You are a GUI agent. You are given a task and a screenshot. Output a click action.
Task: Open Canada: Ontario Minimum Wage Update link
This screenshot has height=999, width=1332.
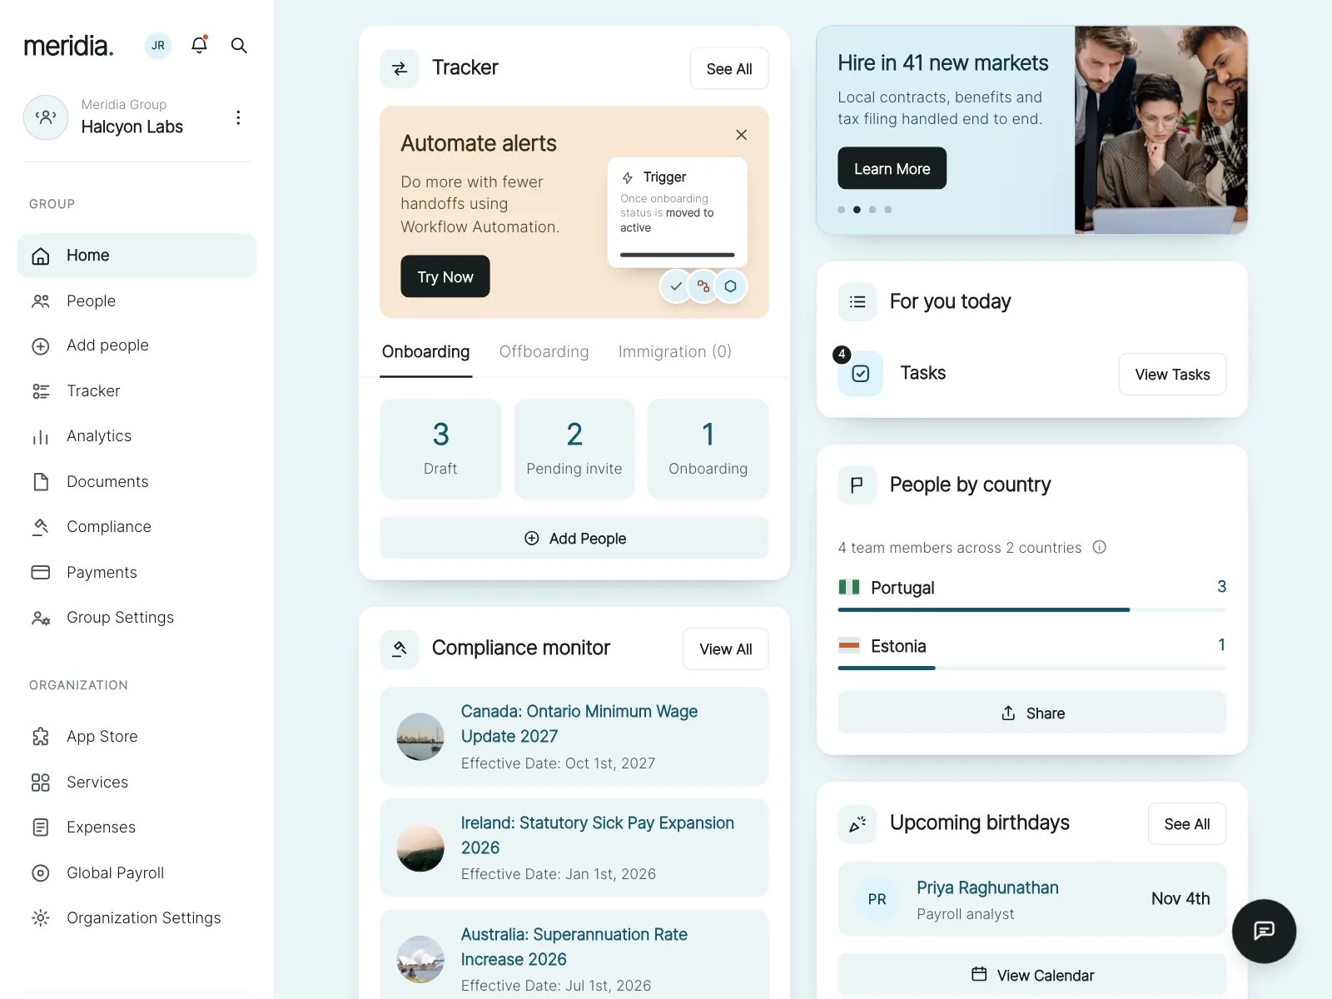(579, 724)
